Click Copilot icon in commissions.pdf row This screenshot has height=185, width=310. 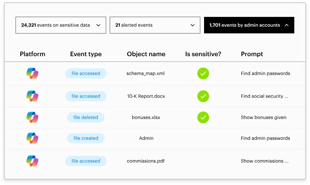(33, 161)
